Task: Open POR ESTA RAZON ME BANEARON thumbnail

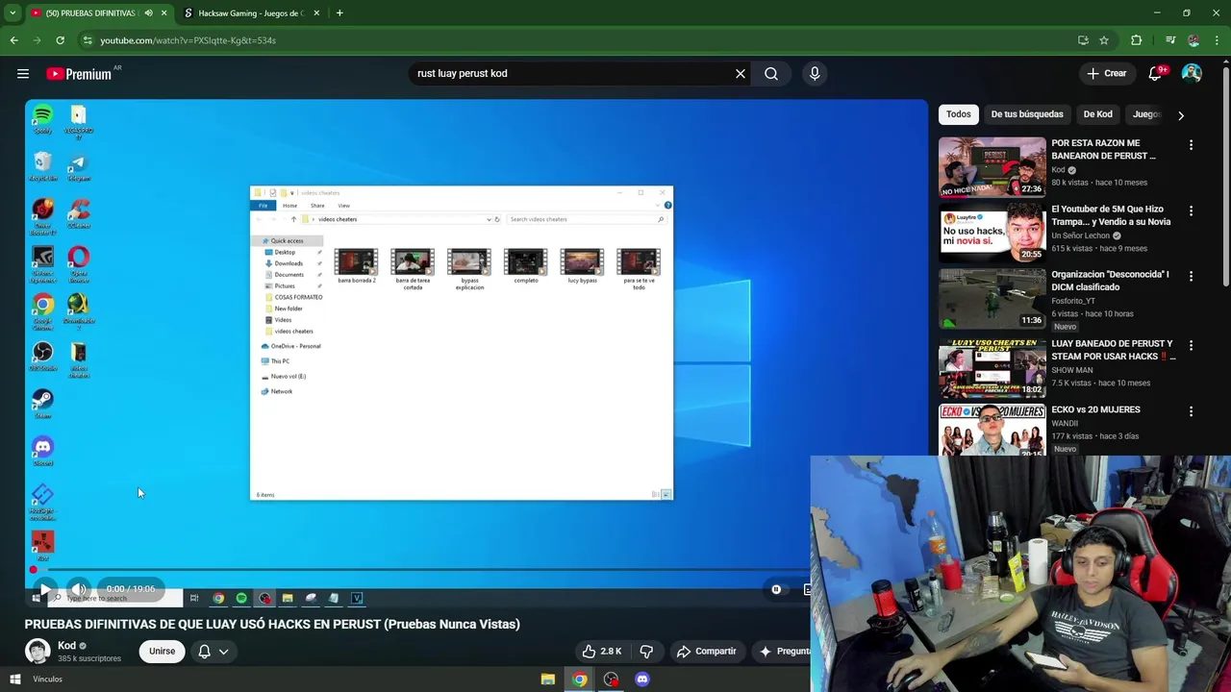Action: click(x=992, y=167)
